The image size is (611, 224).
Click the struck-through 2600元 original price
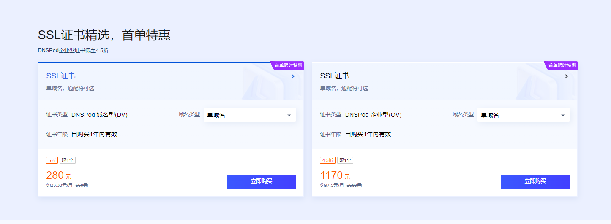coord(354,185)
